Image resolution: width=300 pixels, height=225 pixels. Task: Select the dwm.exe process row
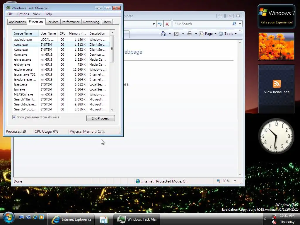61,54
